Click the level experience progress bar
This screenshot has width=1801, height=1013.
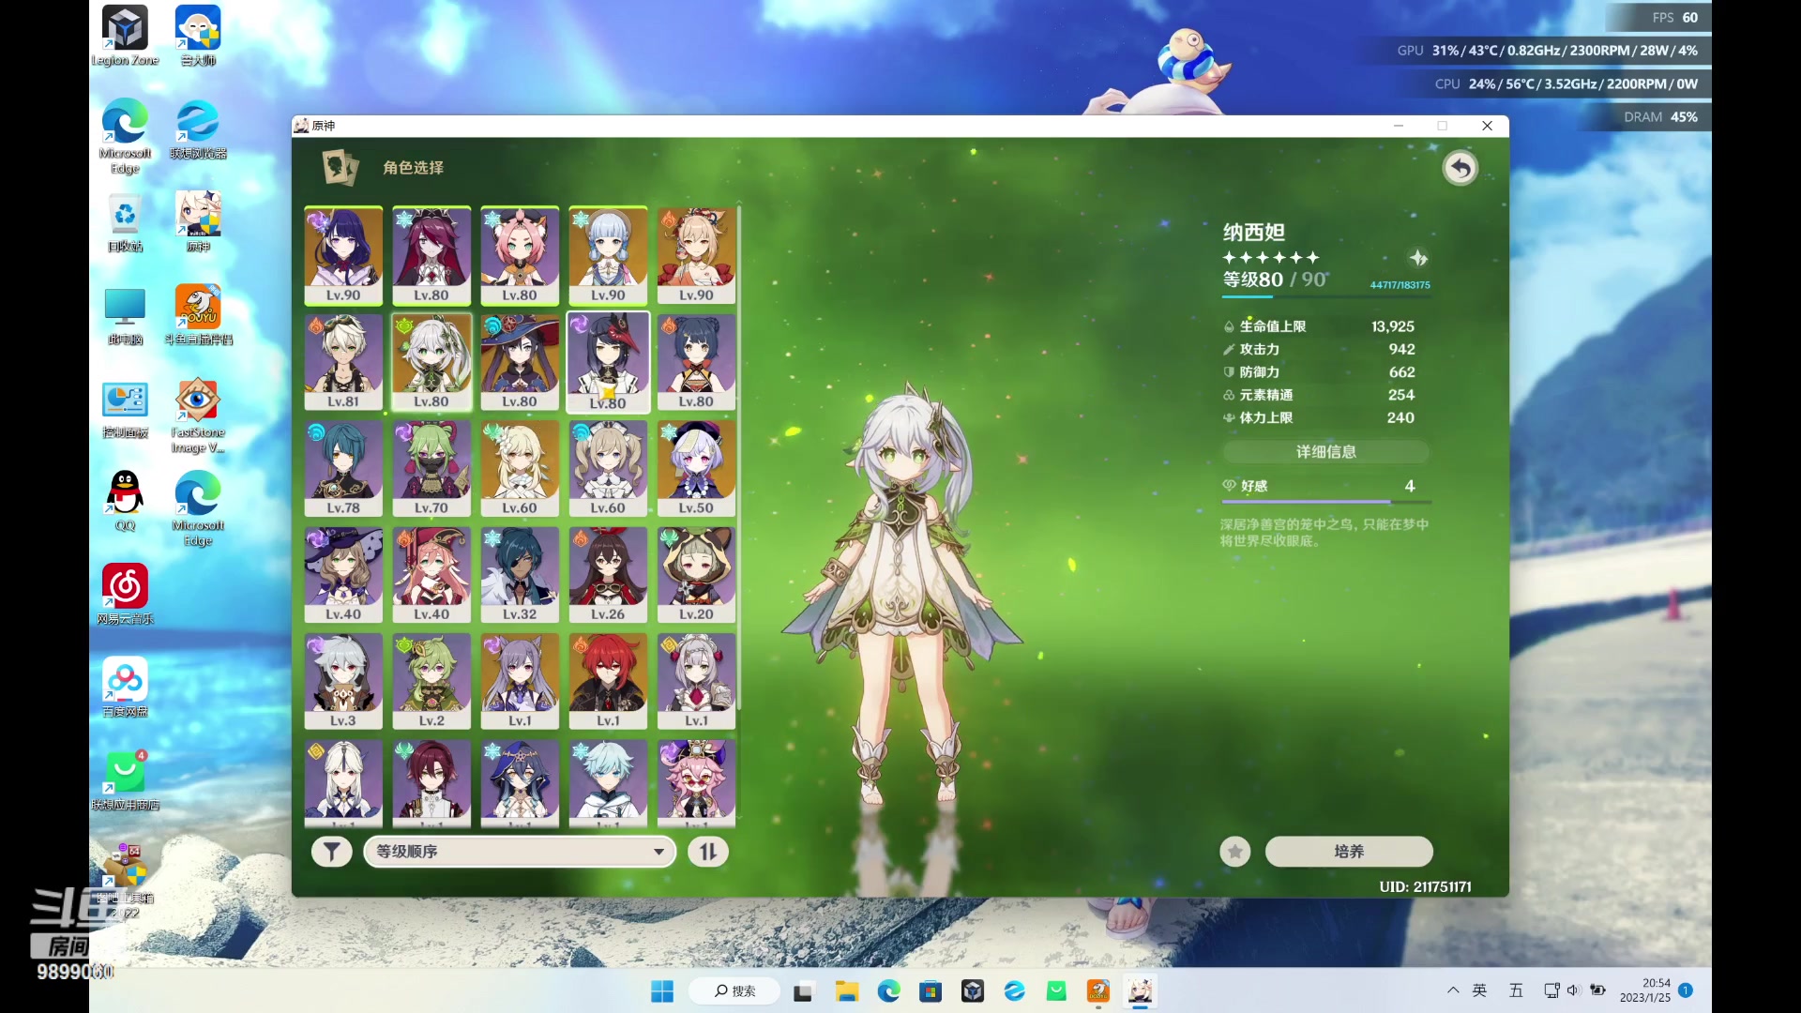point(1325,296)
